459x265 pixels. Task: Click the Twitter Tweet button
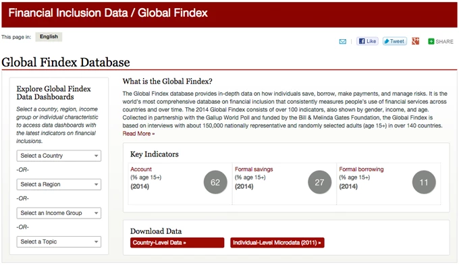coord(394,41)
